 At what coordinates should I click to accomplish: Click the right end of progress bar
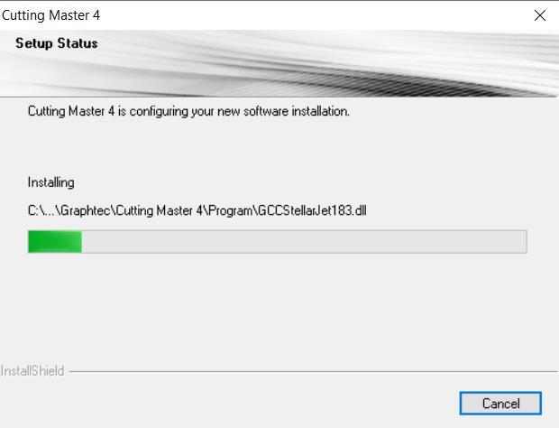coord(520,242)
